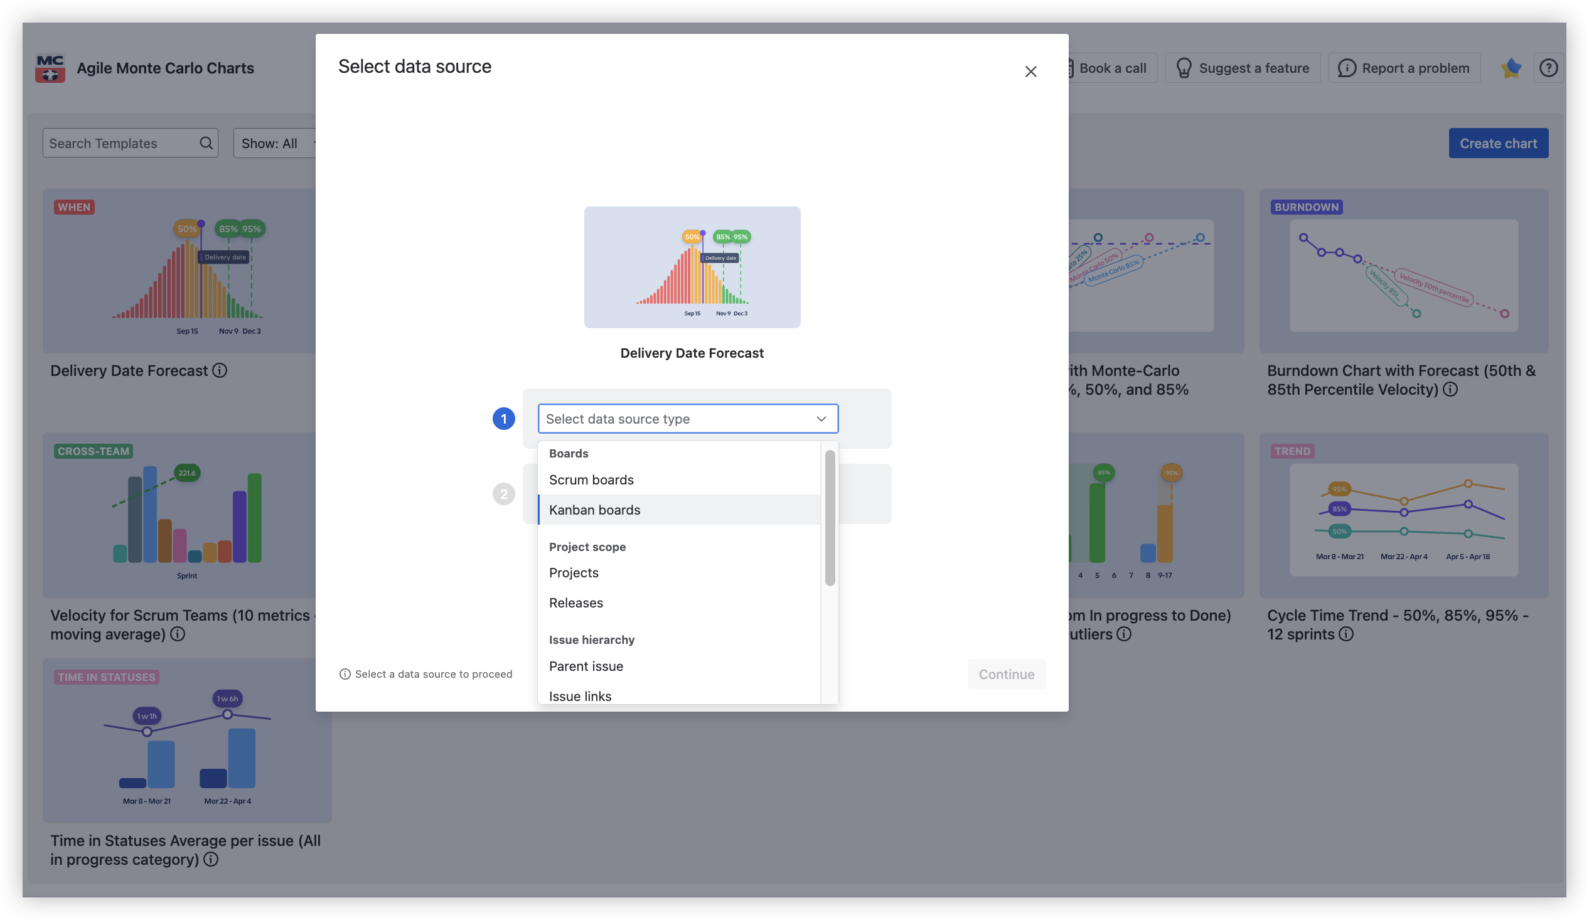Click the search magnifier icon
Screen dimensions: 1589x920
tap(206, 143)
